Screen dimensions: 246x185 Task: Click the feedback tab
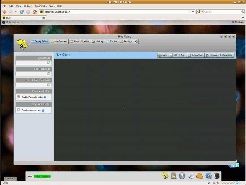tap(10, 178)
